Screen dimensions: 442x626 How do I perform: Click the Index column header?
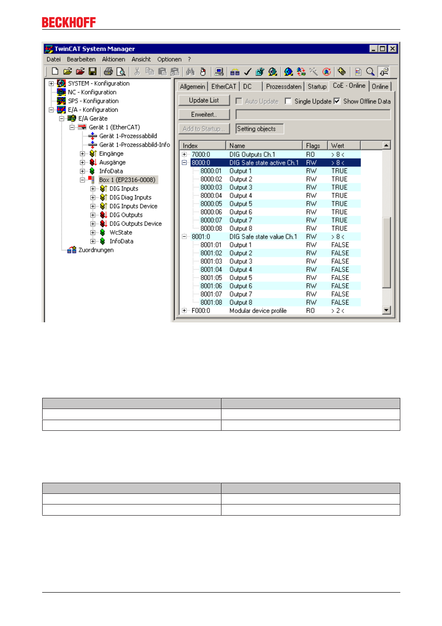click(202, 146)
